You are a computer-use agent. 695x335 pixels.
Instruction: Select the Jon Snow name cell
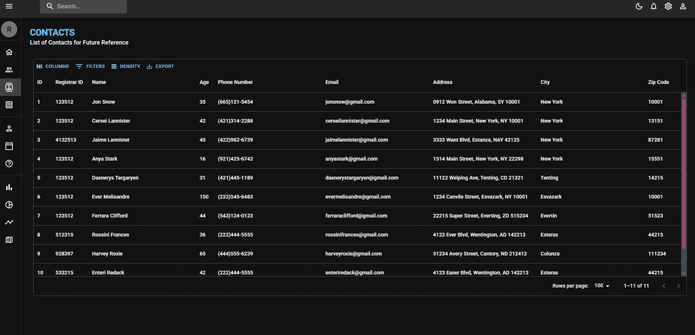pos(103,102)
